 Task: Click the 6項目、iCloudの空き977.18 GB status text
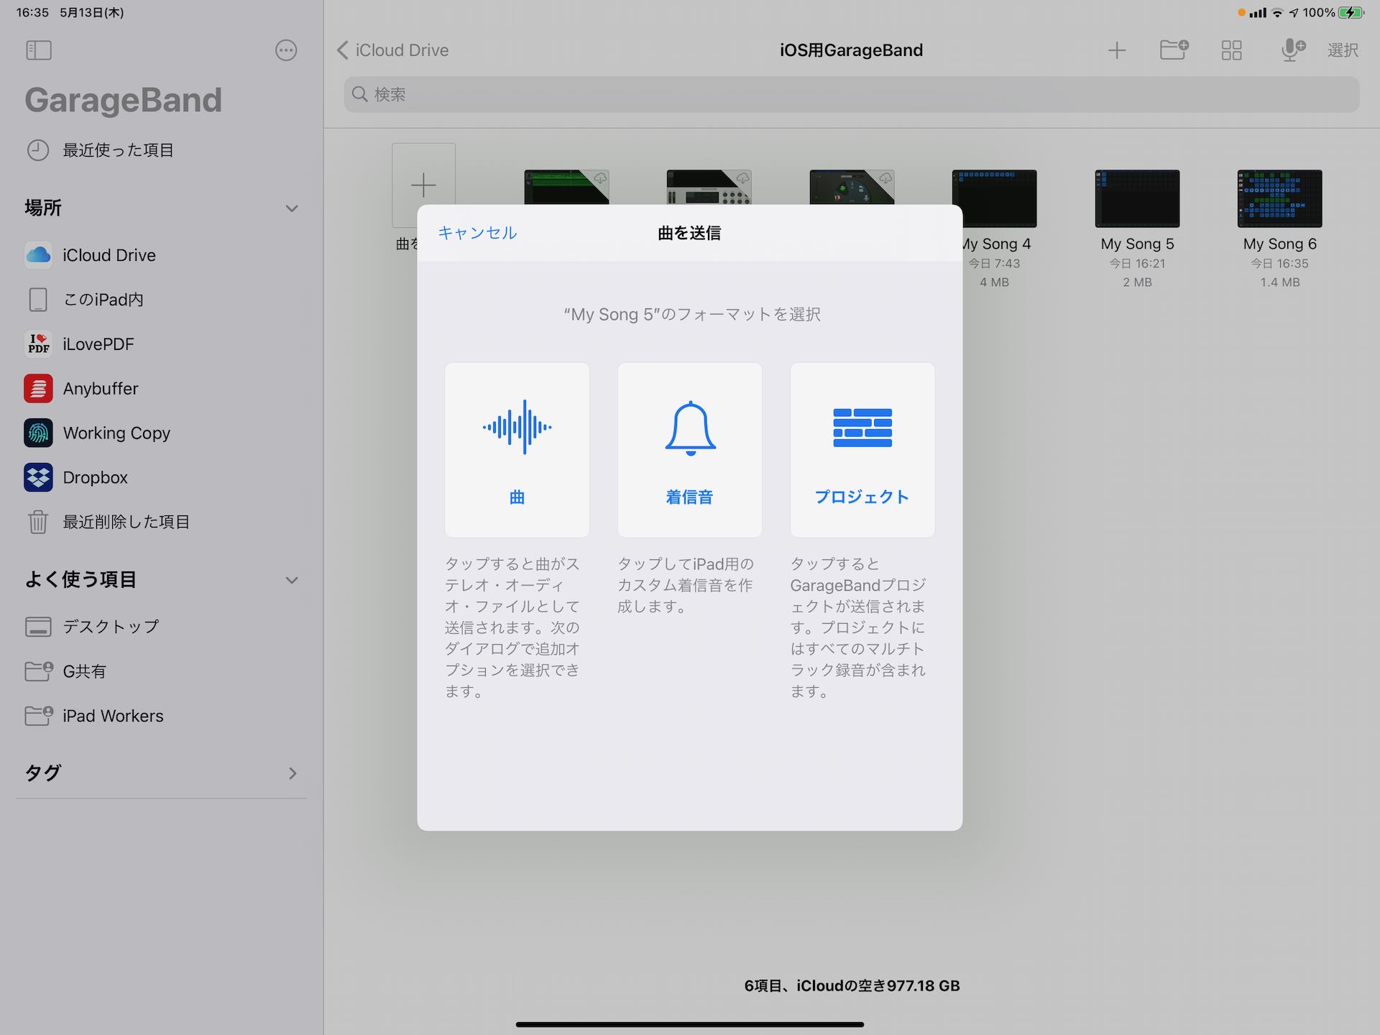(852, 985)
